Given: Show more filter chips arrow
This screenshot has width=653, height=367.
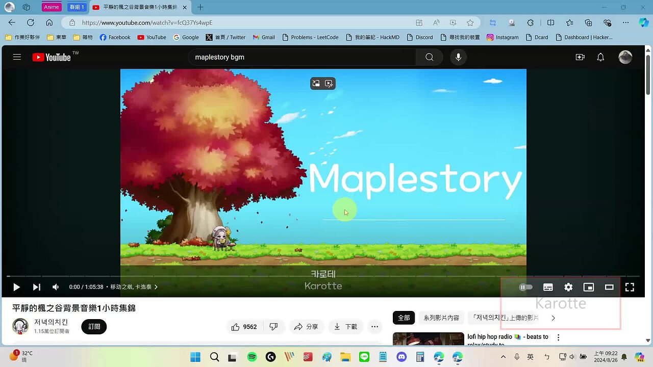Looking at the screenshot, I should [x=553, y=318].
